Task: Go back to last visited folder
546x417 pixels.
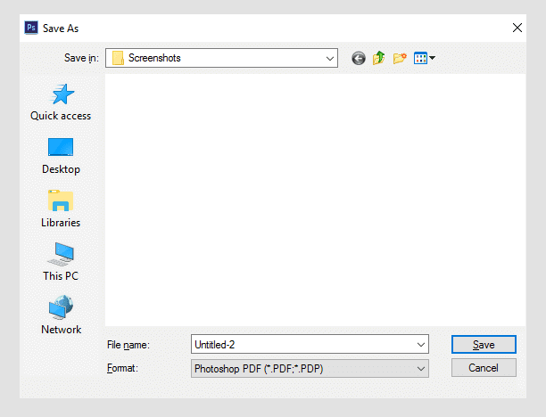Action: click(359, 58)
